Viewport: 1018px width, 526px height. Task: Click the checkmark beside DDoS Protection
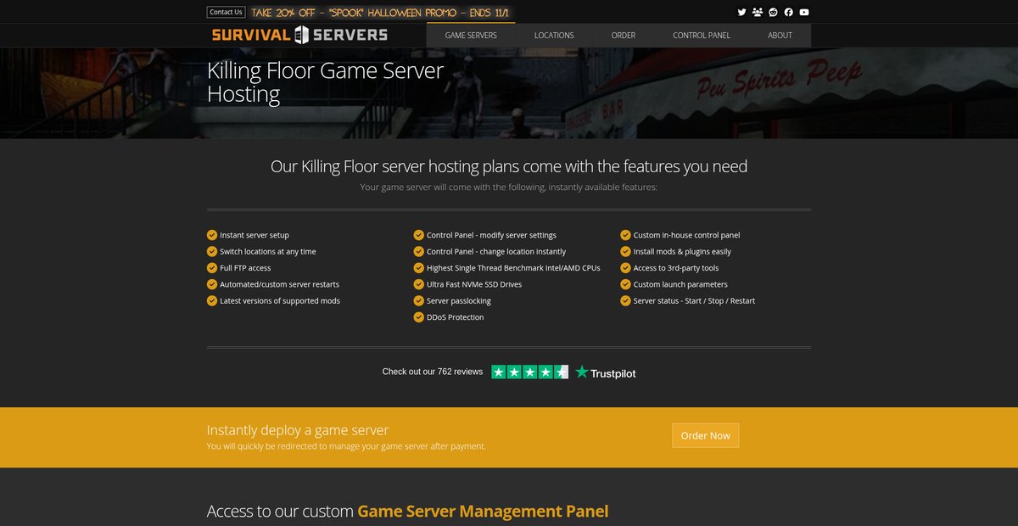[x=419, y=317]
